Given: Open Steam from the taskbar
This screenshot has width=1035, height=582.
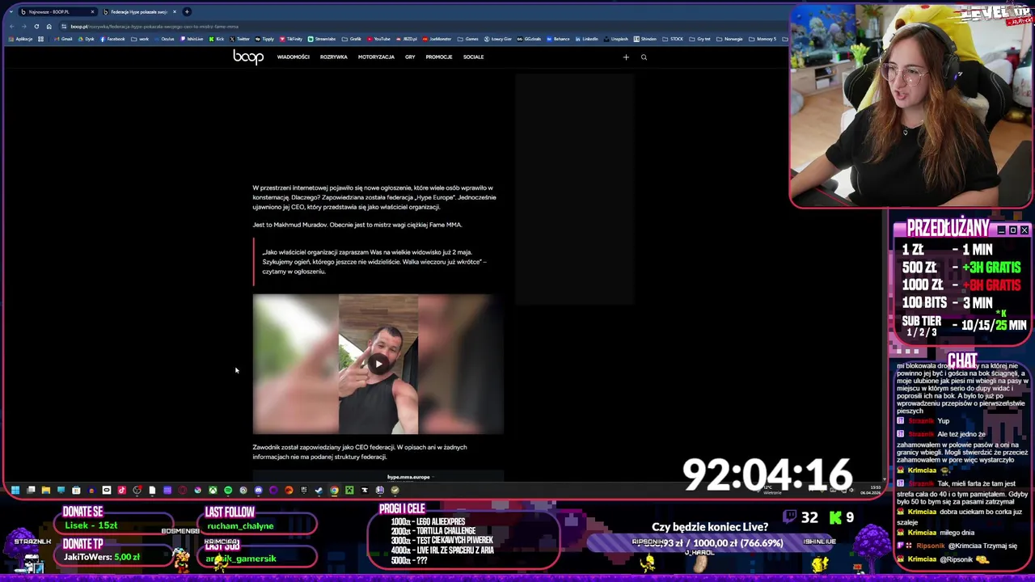Looking at the screenshot, I should 319,490.
